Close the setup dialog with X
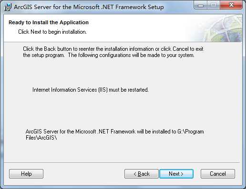246x189 pixels. coord(231,6)
